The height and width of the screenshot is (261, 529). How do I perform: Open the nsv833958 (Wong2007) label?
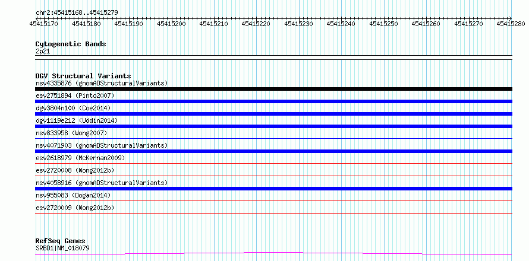pyautogui.click(x=71, y=133)
